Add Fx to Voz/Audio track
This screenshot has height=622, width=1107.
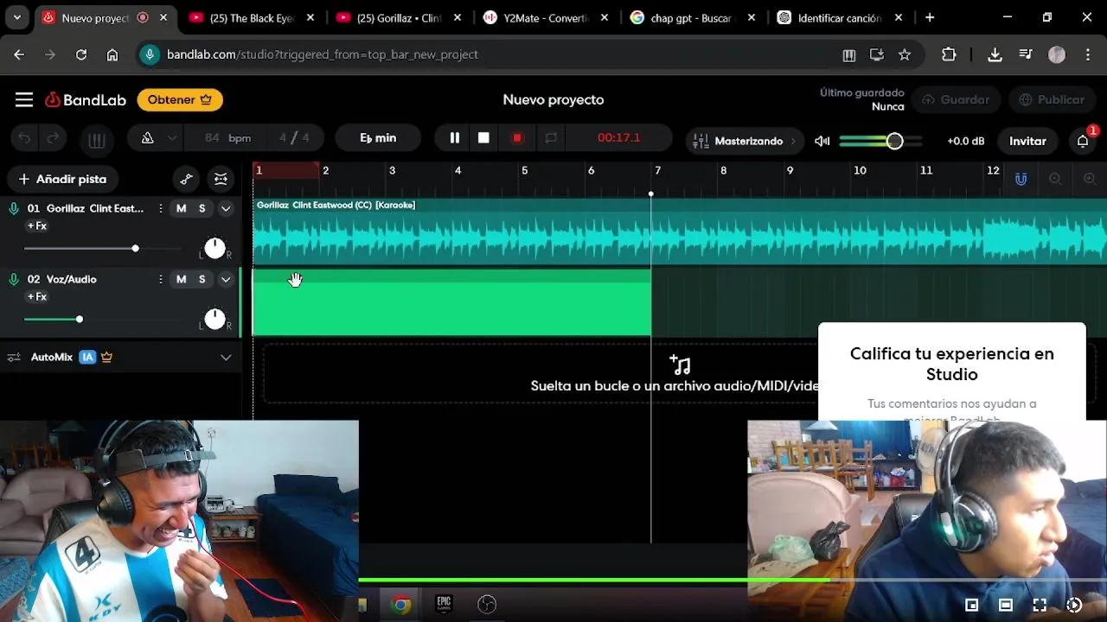37,297
